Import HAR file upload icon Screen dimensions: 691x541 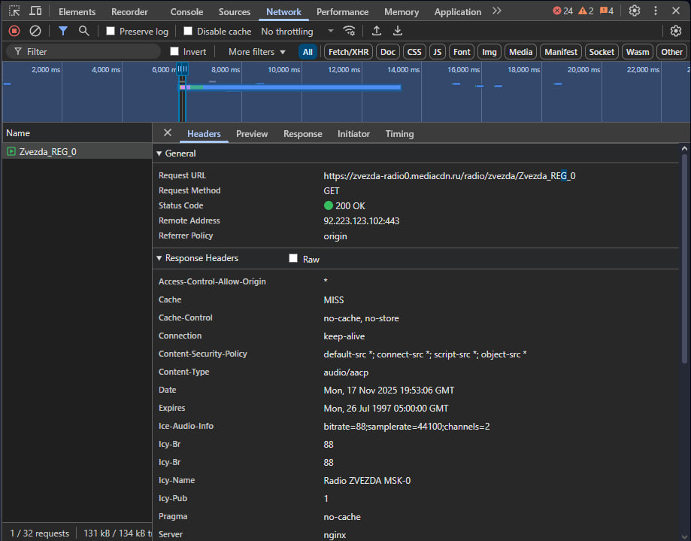click(x=377, y=31)
